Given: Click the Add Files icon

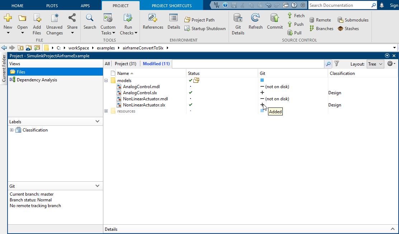Looking at the screenshot, I should pyautogui.click(x=37, y=18).
